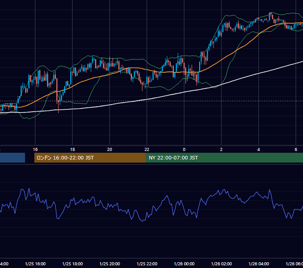
Task: Click the '1/26 04:00' date label
Action: [x=259, y=264]
